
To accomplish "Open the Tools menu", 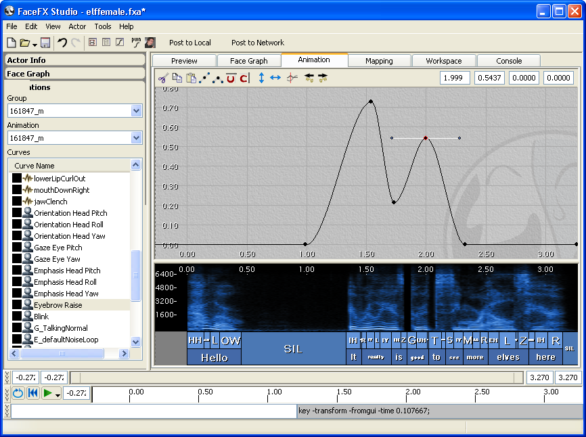I will [103, 26].
